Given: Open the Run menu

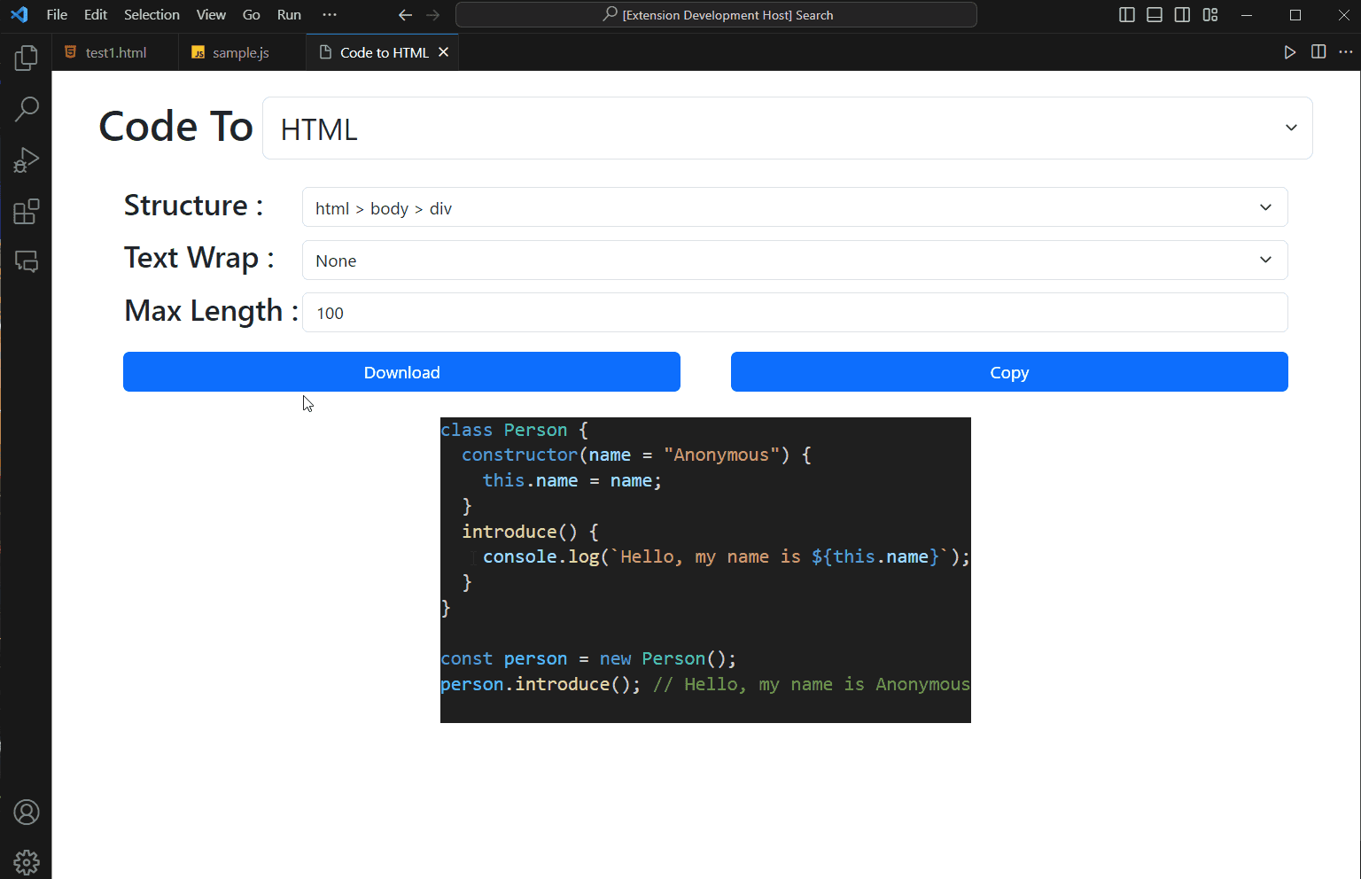Looking at the screenshot, I should [x=289, y=15].
